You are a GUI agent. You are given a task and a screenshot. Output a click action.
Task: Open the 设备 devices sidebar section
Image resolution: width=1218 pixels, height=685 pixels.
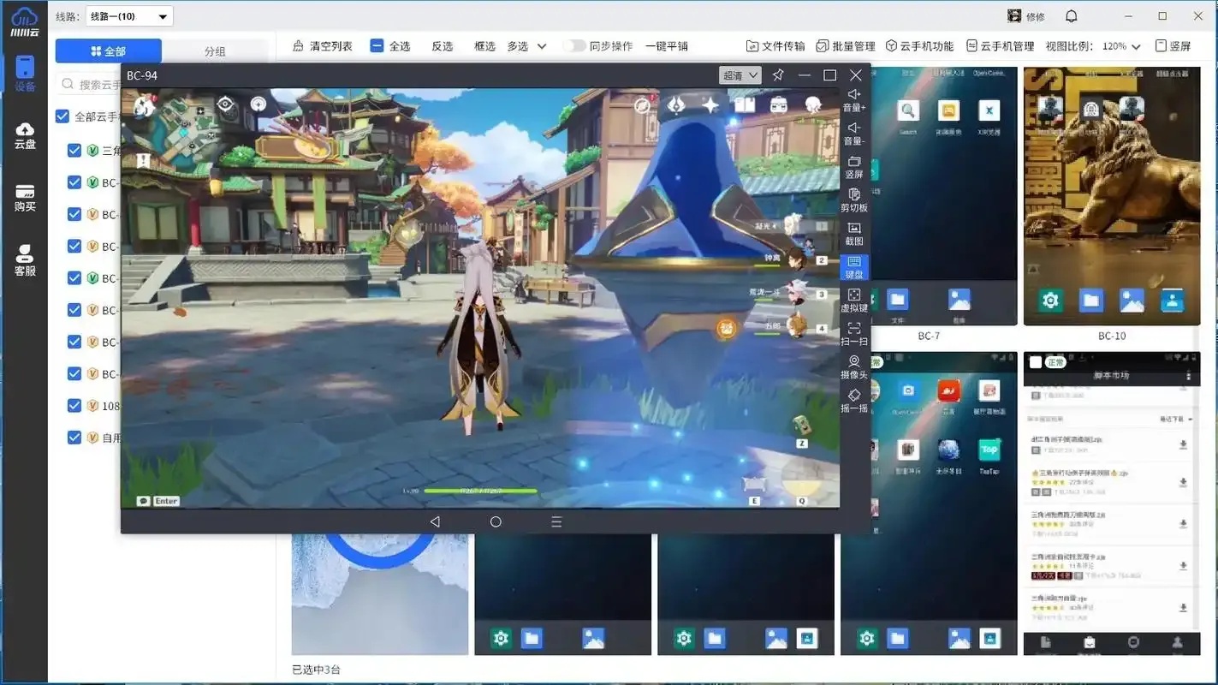(x=25, y=73)
